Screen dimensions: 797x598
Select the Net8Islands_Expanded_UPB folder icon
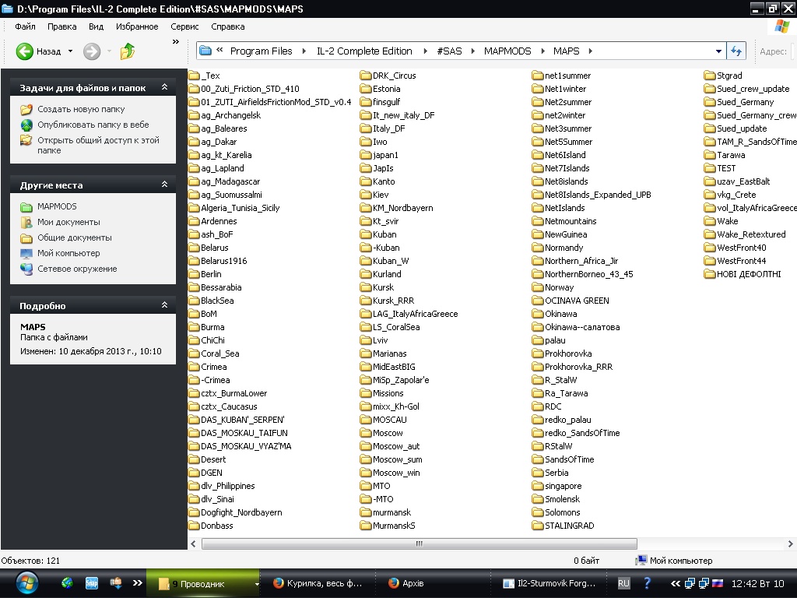[538, 195]
